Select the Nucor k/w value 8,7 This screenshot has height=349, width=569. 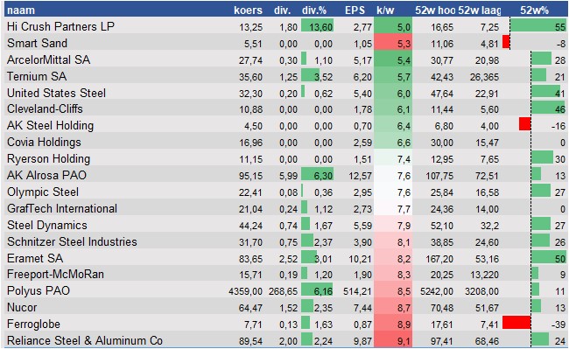point(404,308)
